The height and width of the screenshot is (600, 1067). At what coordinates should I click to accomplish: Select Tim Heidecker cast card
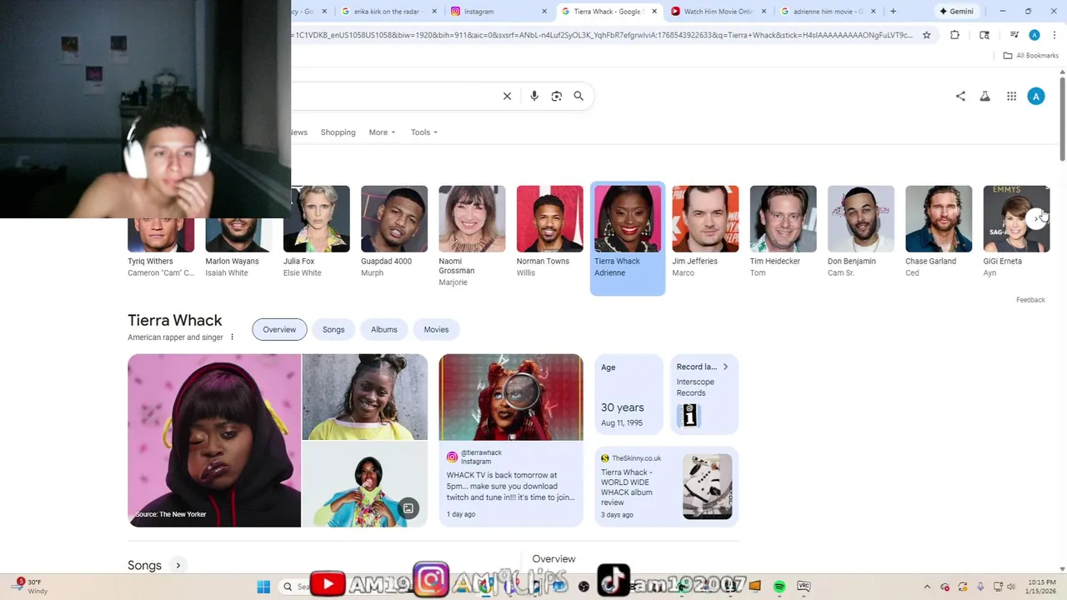click(x=783, y=232)
